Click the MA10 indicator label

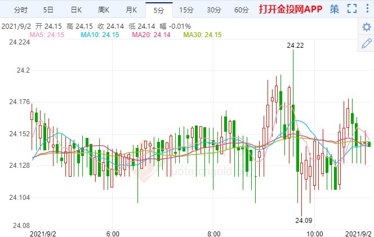coord(100,35)
